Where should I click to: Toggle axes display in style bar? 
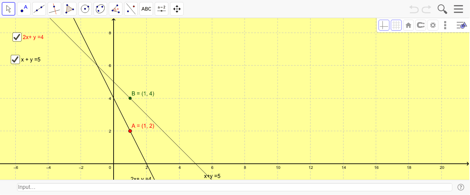coord(384,25)
